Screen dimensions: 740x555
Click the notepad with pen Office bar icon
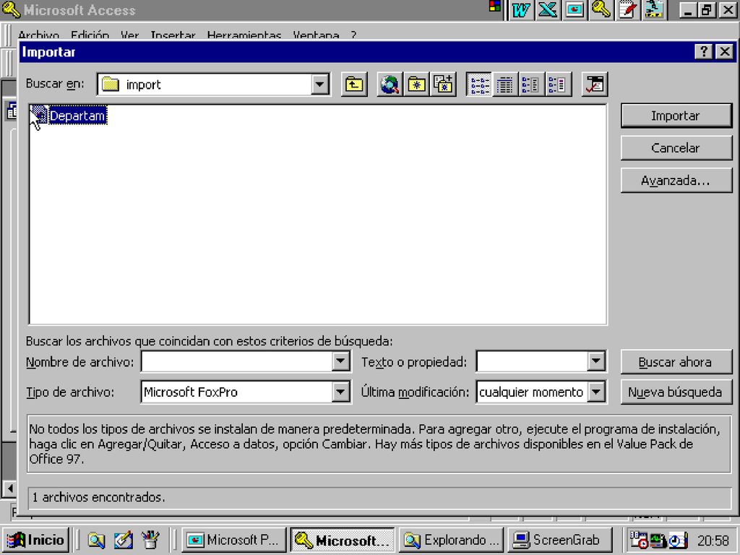(x=628, y=10)
